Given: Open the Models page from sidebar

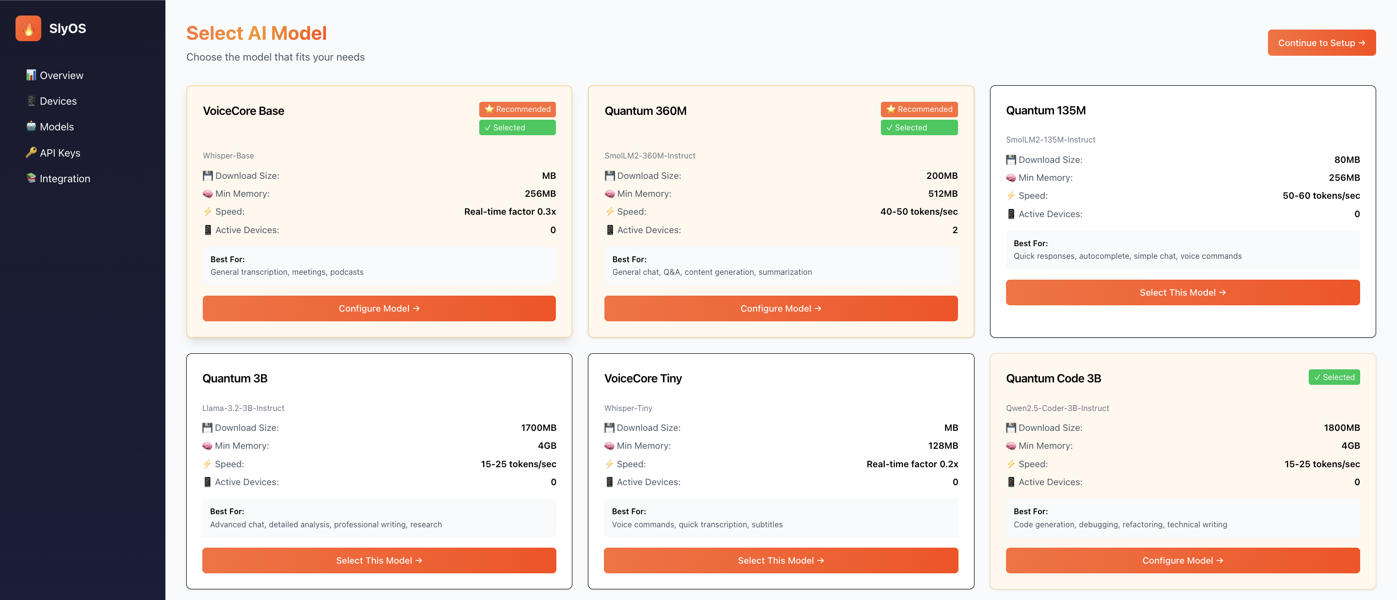Looking at the screenshot, I should coord(56,126).
